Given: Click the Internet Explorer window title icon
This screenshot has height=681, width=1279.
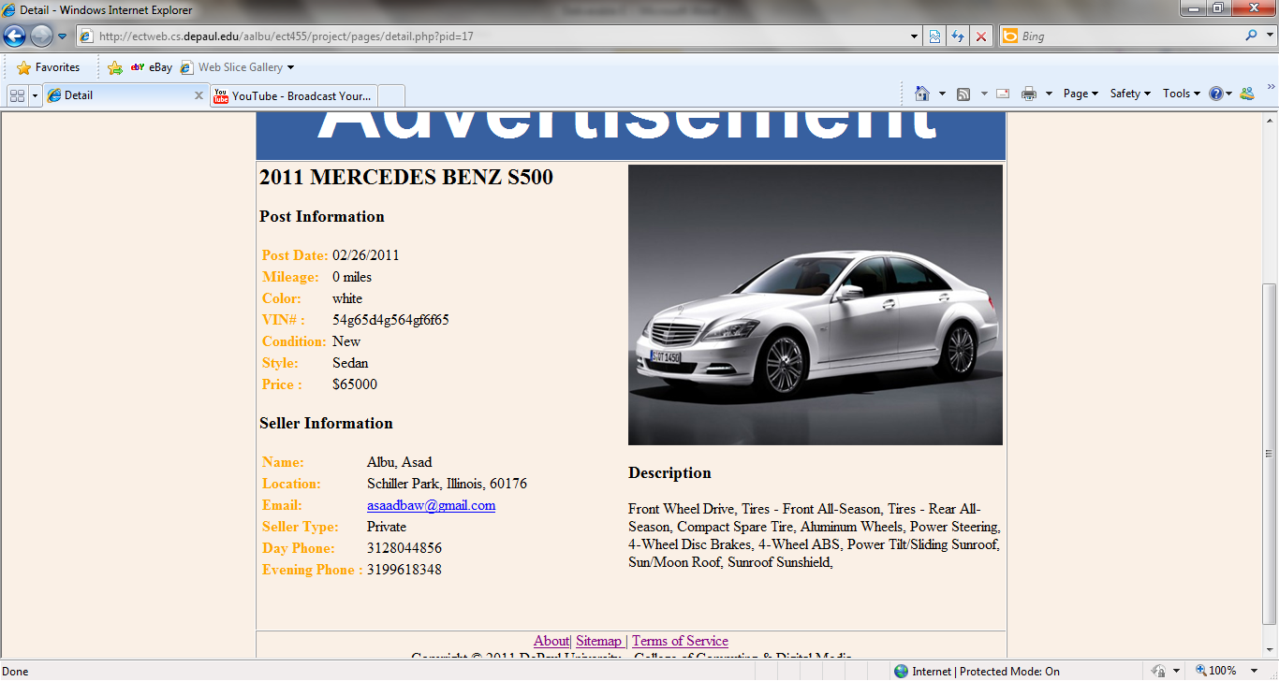Looking at the screenshot, I should tap(9, 10).
